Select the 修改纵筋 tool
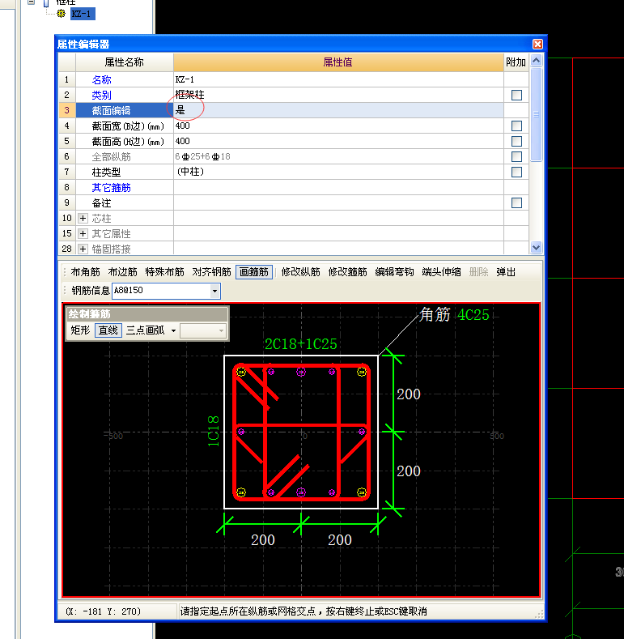The image size is (624, 639). [x=300, y=272]
